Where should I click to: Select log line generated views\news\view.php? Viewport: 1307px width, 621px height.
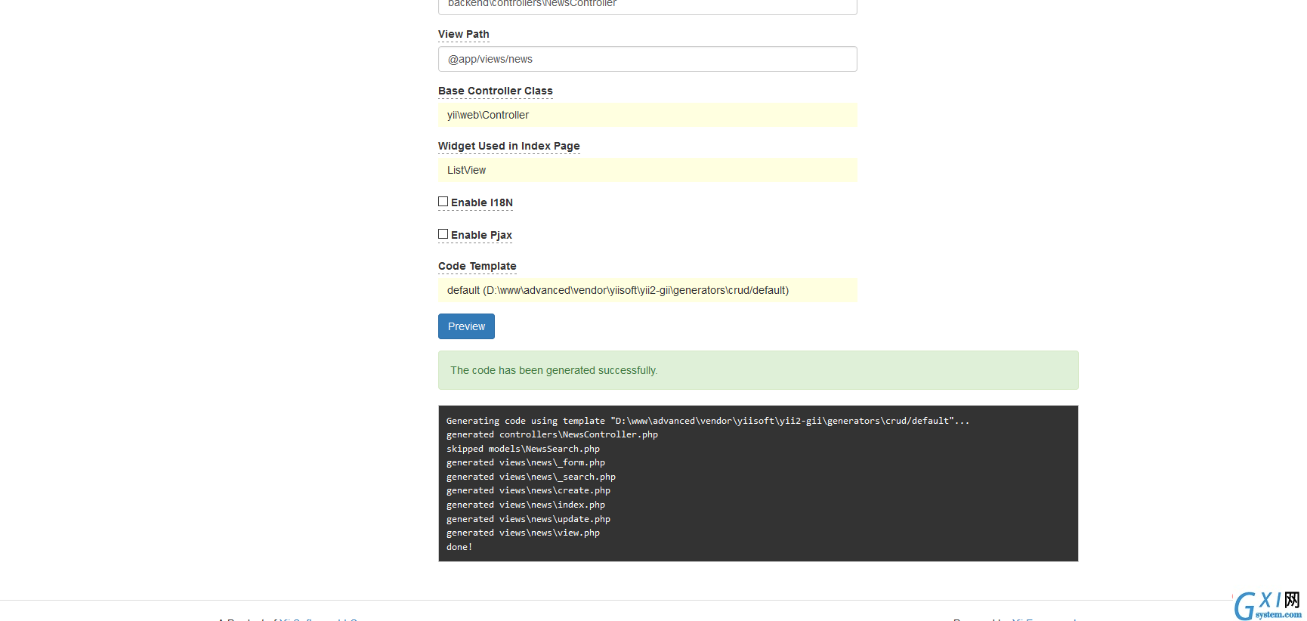[x=523, y=533]
